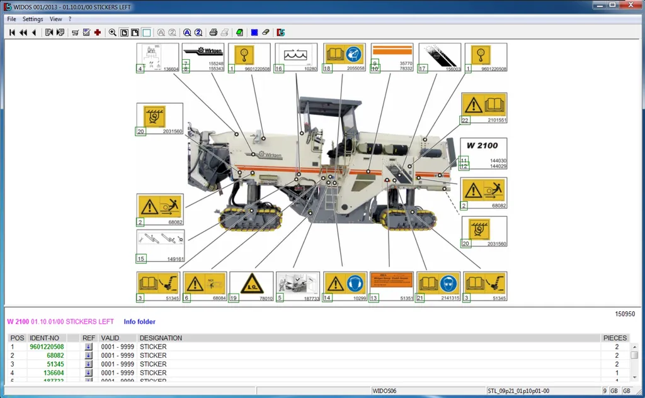
Task: Select manual sticker thumbnail 2055058
Action: [x=345, y=57]
